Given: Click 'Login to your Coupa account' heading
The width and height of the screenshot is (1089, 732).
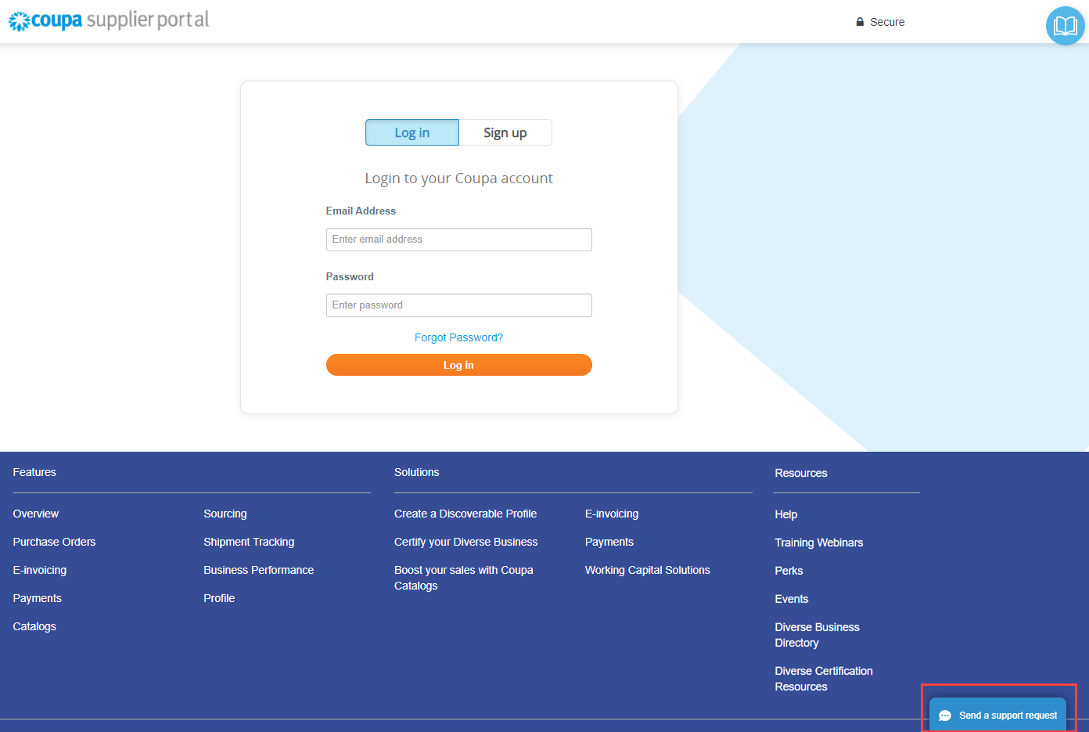Looking at the screenshot, I should pyautogui.click(x=458, y=178).
